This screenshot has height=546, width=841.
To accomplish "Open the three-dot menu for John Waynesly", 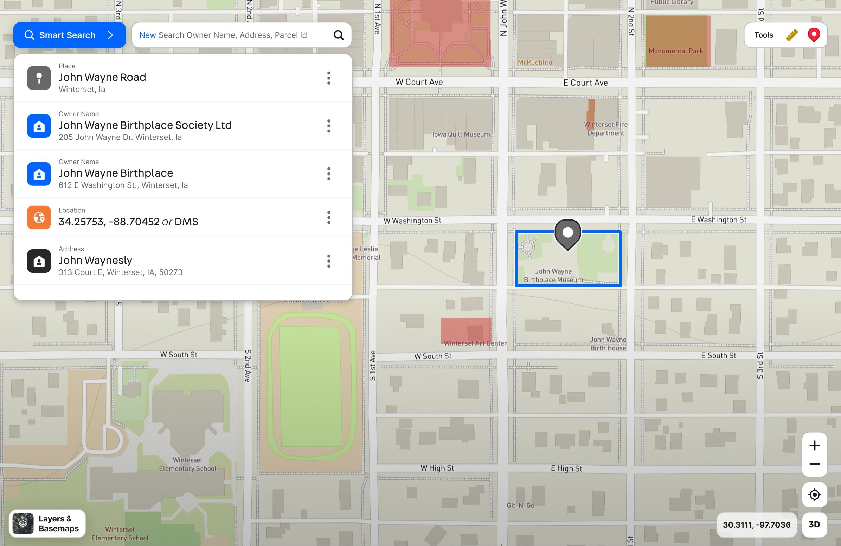I will (329, 261).
